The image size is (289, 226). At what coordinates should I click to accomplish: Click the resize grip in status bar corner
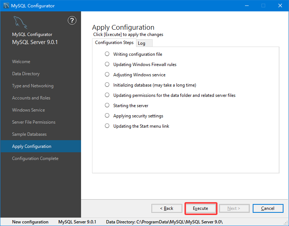pyautogui.click(x=286, y=223)
